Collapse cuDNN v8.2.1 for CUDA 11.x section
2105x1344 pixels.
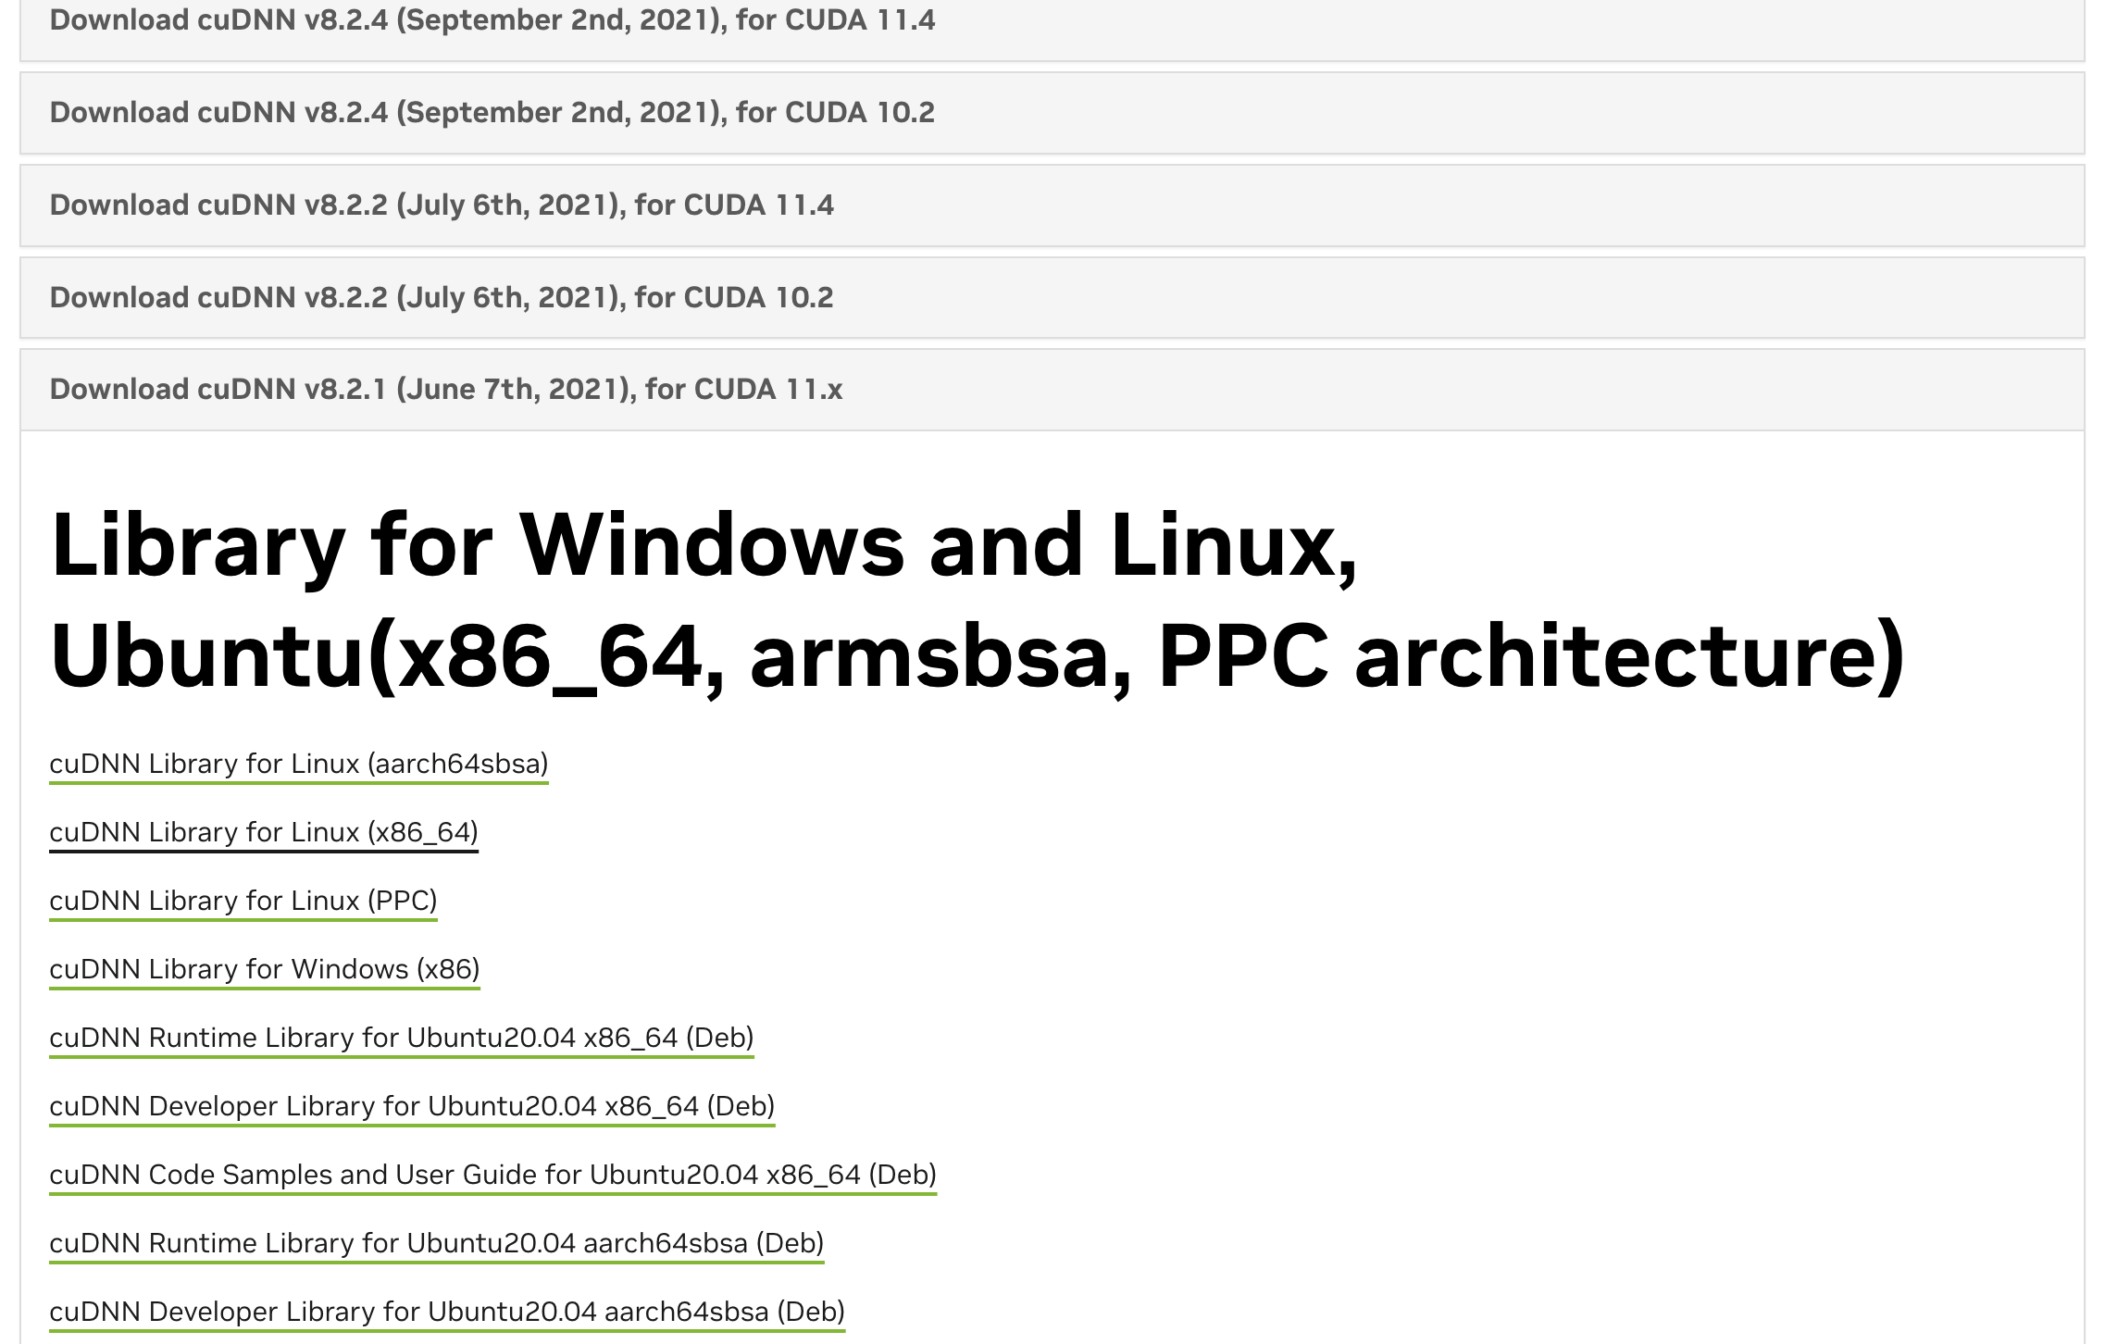1052,390
